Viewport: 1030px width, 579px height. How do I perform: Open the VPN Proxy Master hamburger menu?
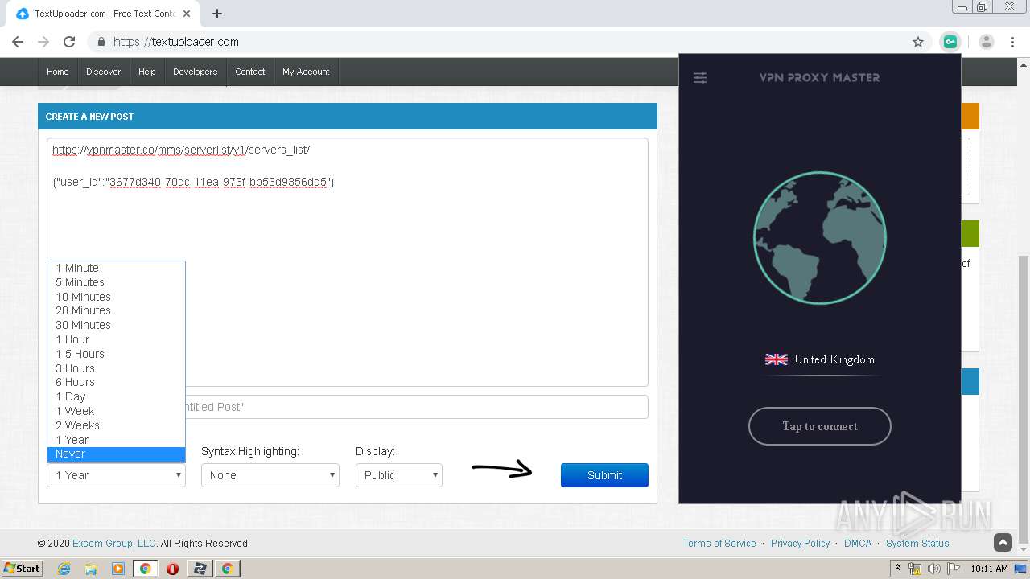tap(700, 78)
